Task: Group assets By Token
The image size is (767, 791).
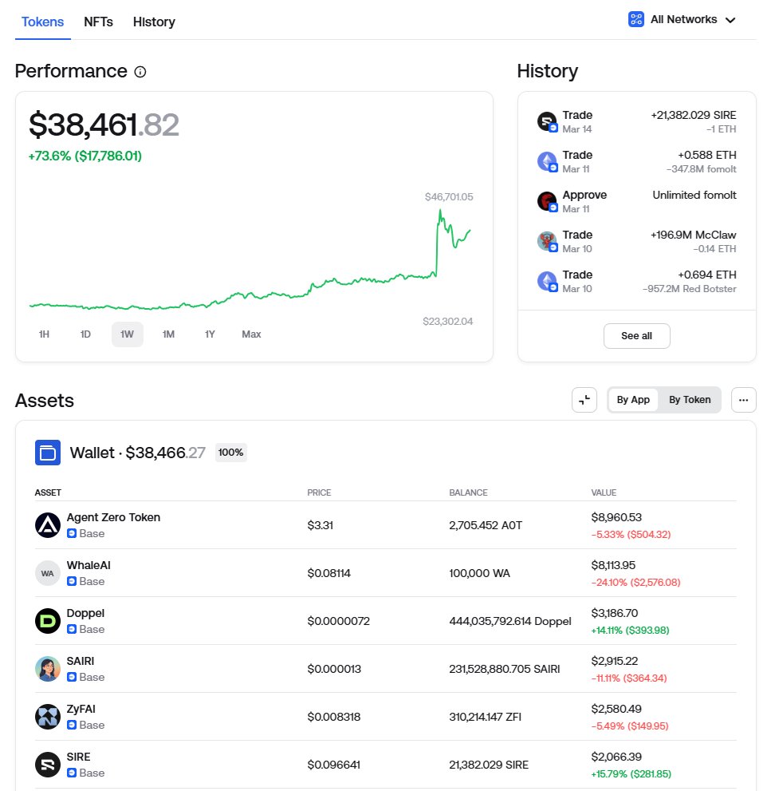Action: click(x=690, y=400)
